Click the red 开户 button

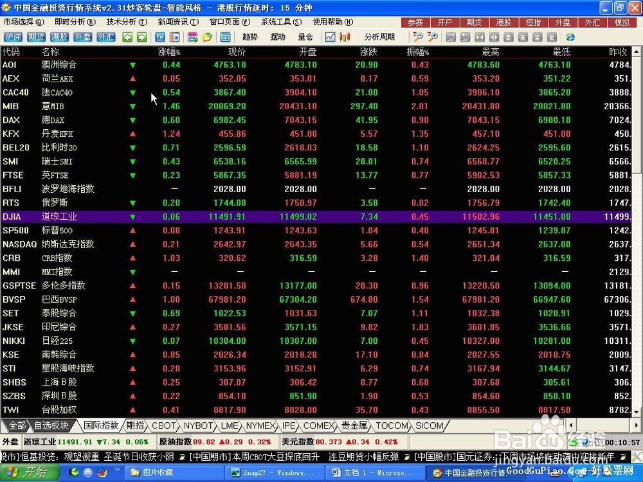click(x=444, y=22)
